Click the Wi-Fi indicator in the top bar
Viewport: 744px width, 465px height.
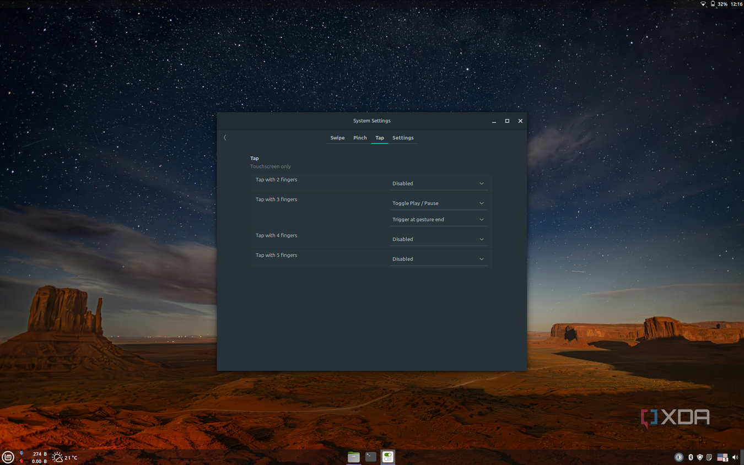point(703,4)
